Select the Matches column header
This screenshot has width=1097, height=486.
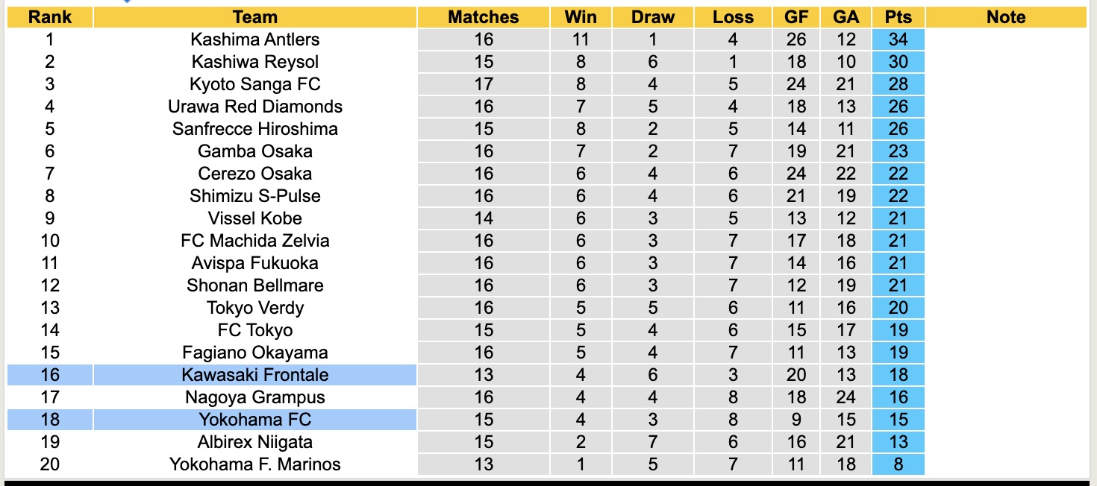coord(483,17)
